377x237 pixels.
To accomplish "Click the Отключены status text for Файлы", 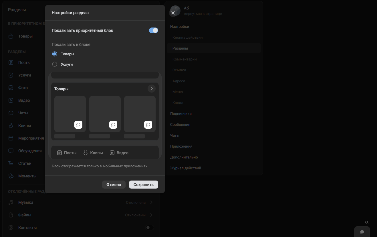I will (135, 215).
